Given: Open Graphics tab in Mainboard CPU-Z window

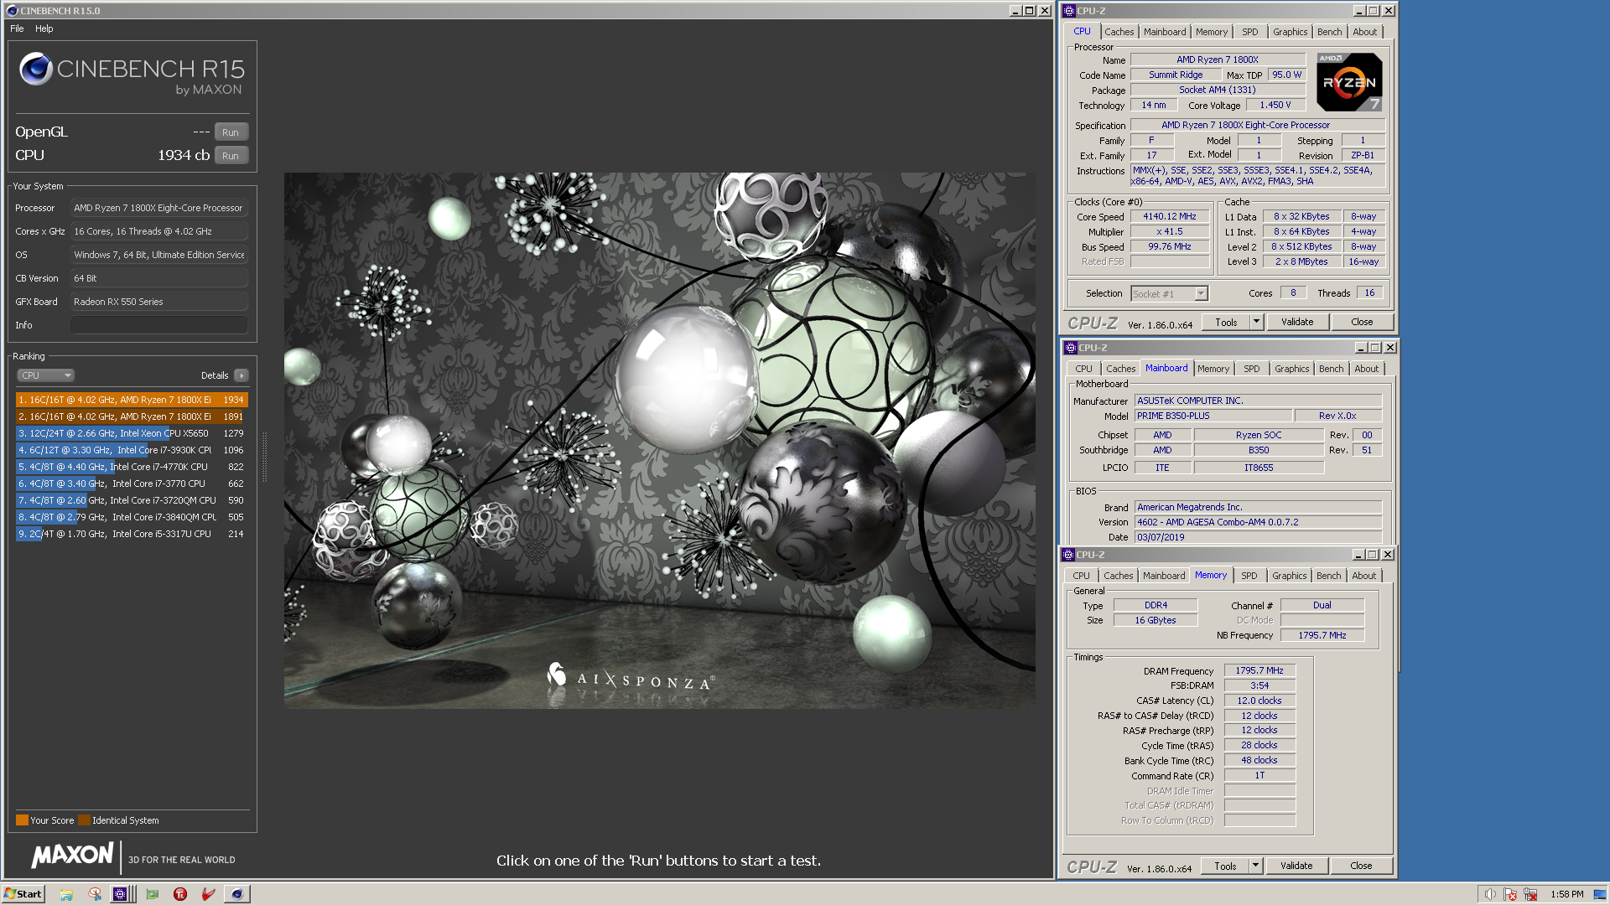Looking at the screenshot, I should click(x=1291, y=369).
